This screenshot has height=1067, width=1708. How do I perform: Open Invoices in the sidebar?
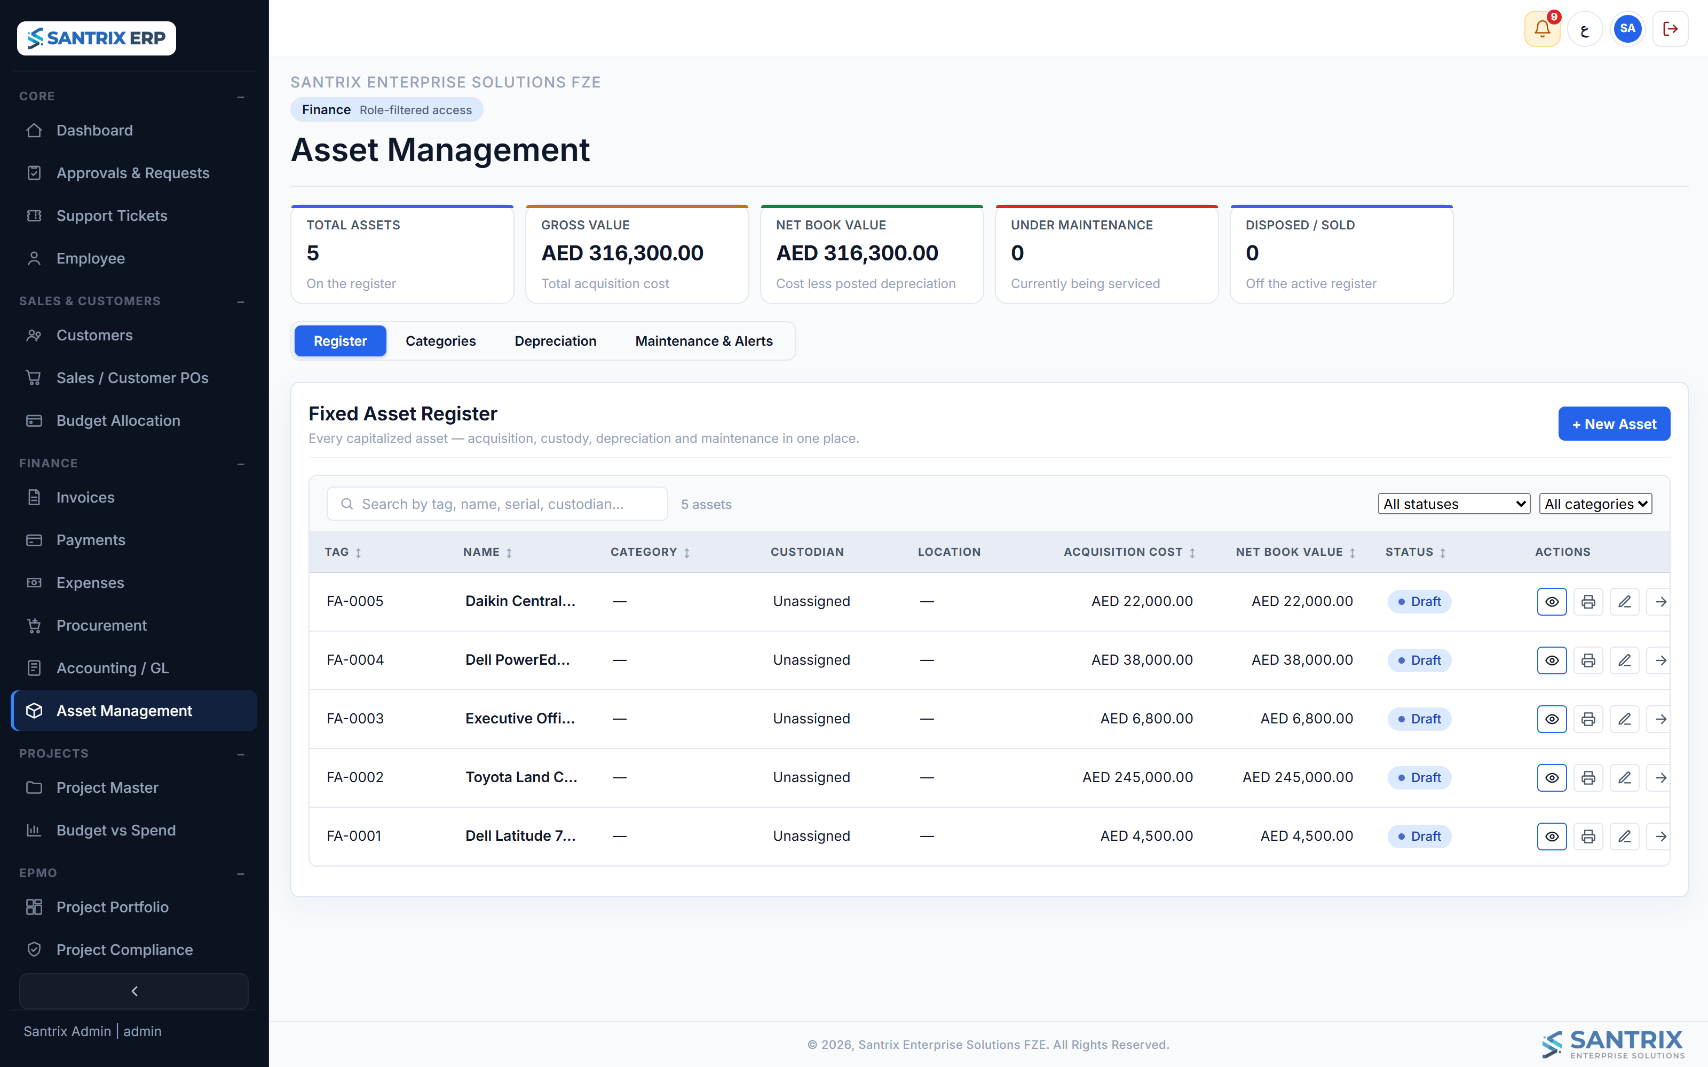tap(134, 498)
